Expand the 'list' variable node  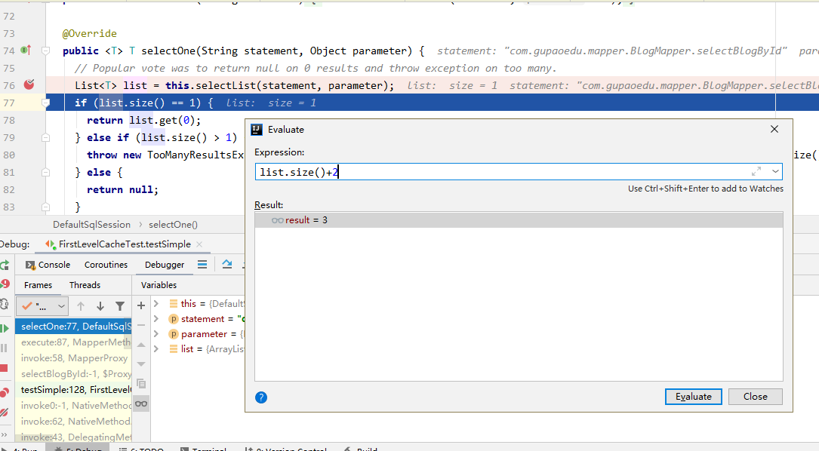click(x=156, y=348)
